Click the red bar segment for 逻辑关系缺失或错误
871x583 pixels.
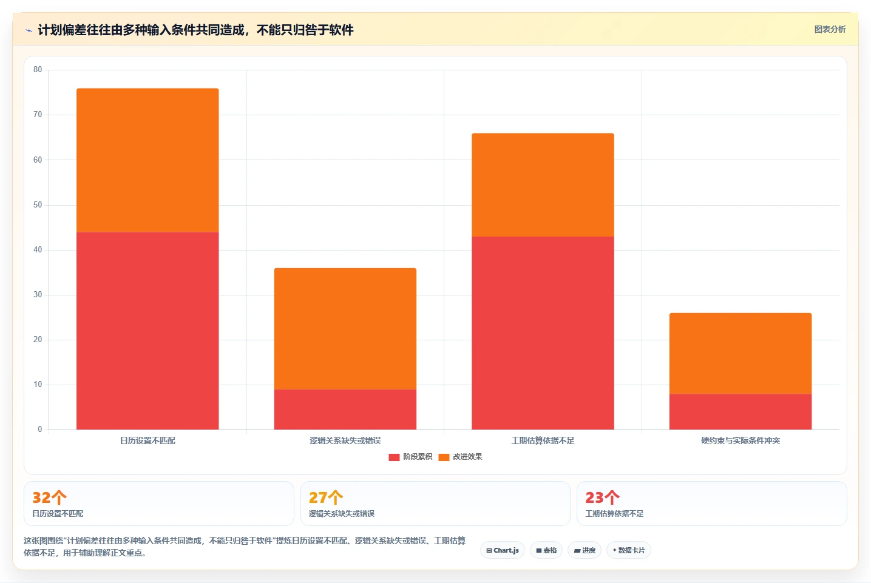tap(345, 409)
